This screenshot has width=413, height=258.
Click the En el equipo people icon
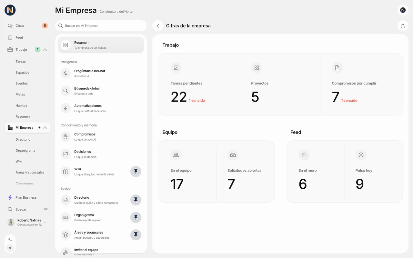click(x=176, y=155)
